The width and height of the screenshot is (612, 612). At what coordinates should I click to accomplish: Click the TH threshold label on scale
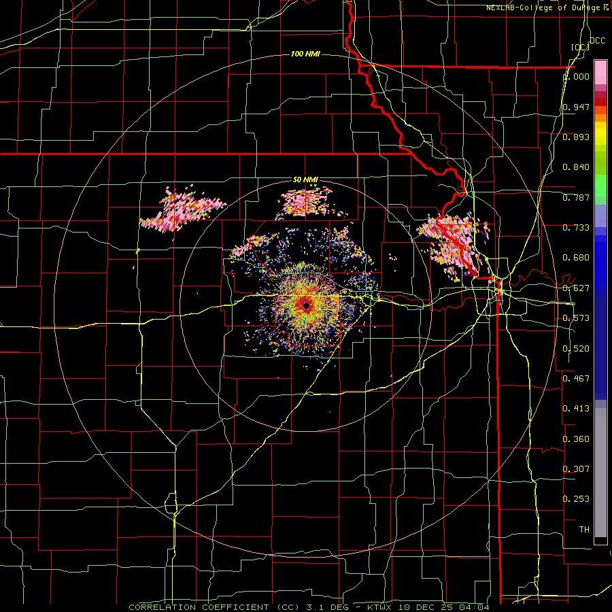[584, 529]
